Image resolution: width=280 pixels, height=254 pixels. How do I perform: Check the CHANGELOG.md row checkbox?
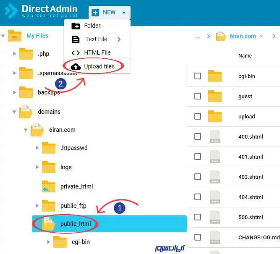(198, 237)
